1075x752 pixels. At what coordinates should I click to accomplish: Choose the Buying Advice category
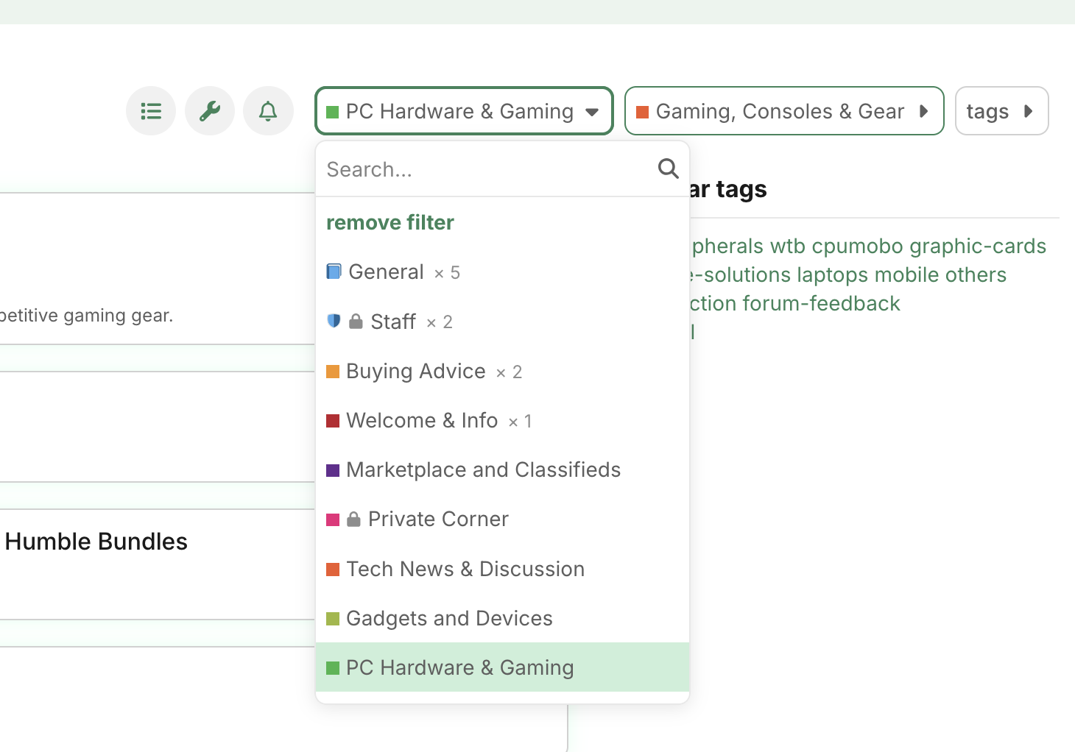(502, 371)
